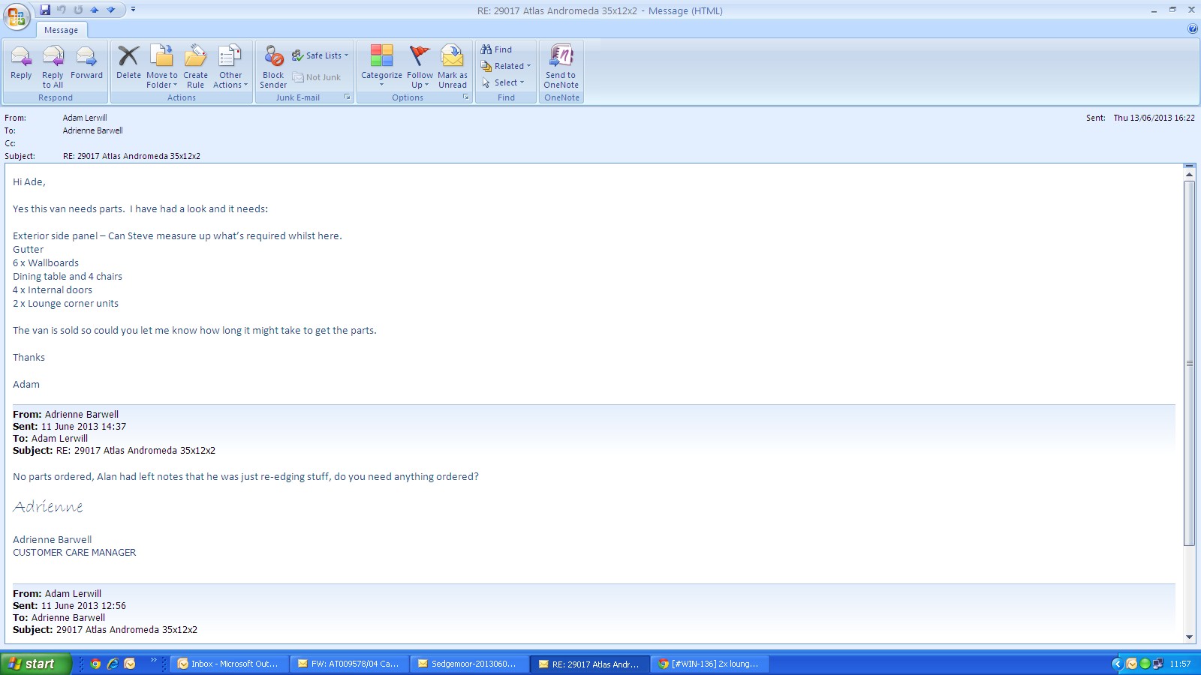Go to the previous item with the up arrow

pos(95,10)
